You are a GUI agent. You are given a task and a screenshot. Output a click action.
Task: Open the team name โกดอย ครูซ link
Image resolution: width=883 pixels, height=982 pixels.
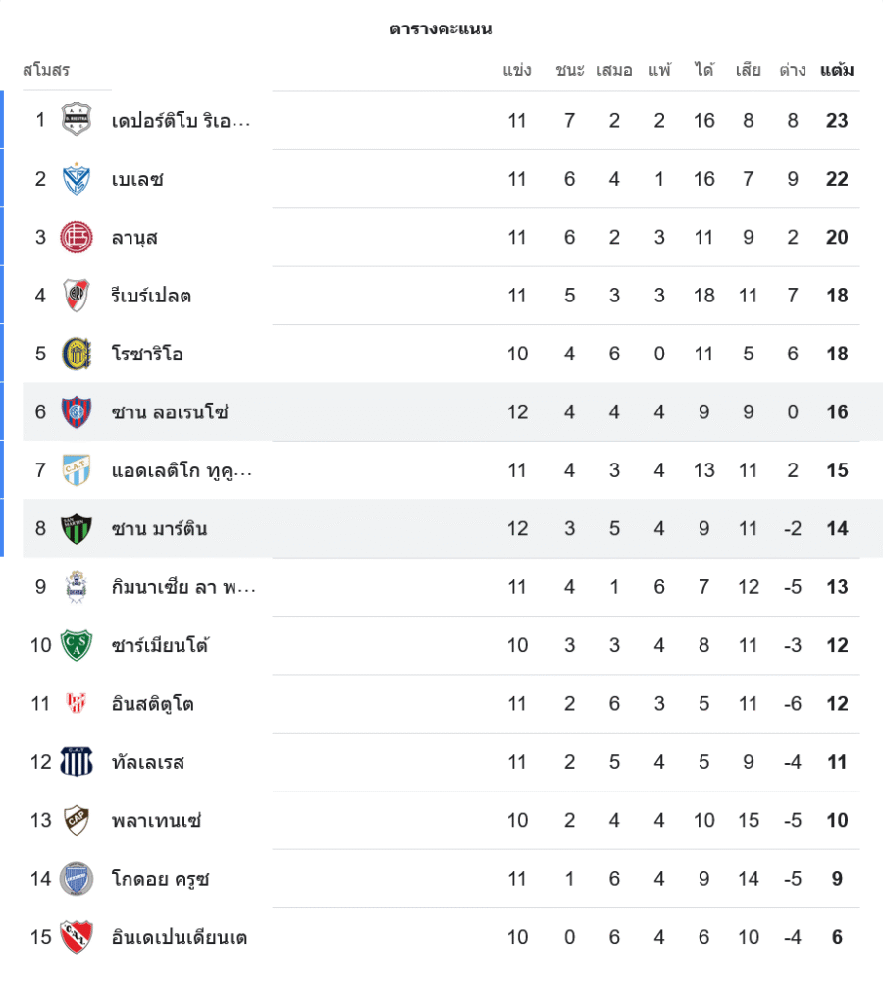click(x=160, y=879)
